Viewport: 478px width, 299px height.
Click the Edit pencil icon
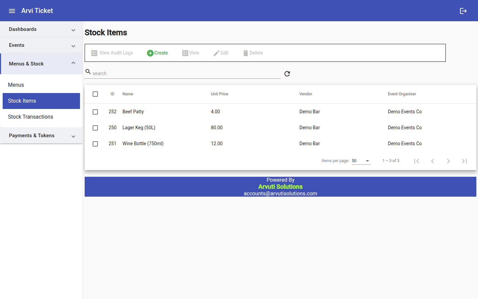pyautogui.click(x=216, y=53)
